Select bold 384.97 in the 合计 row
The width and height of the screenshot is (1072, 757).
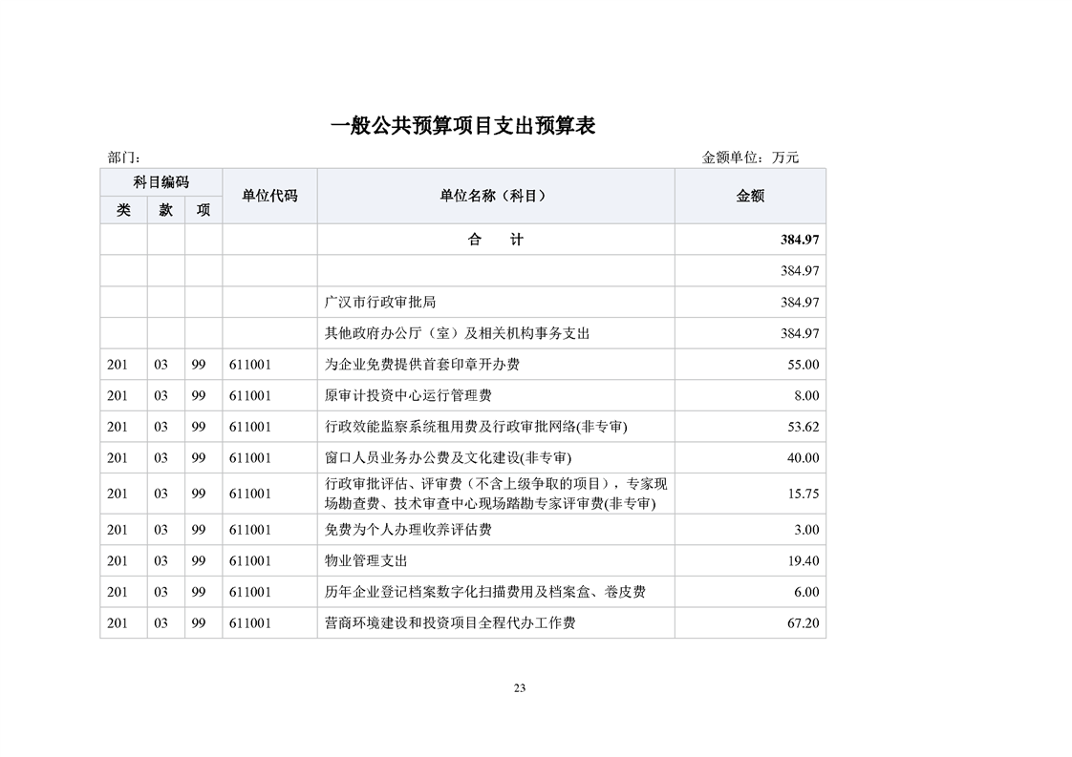[800, 240]
